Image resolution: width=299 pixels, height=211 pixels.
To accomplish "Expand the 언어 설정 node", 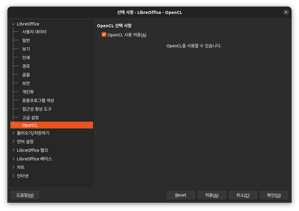I will pyautogui.click(x=13, y=141).
